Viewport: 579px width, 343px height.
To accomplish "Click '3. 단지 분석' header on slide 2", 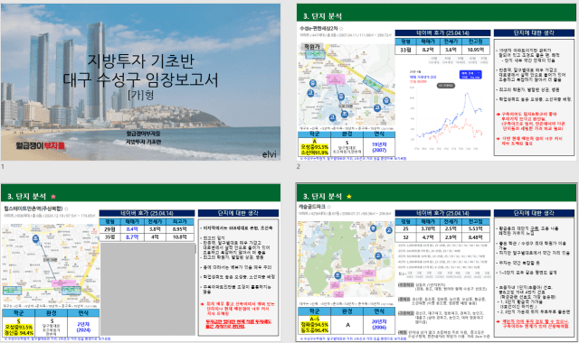I will (322, 16).
